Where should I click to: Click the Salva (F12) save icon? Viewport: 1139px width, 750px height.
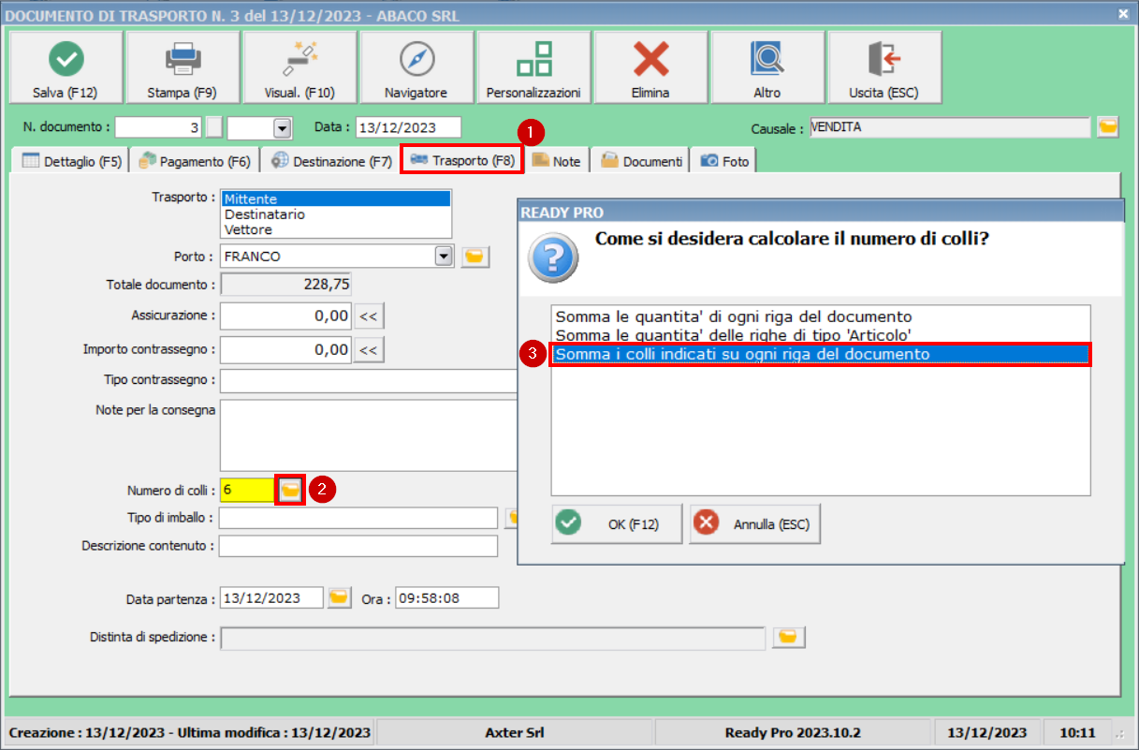[x=65, y=61]
